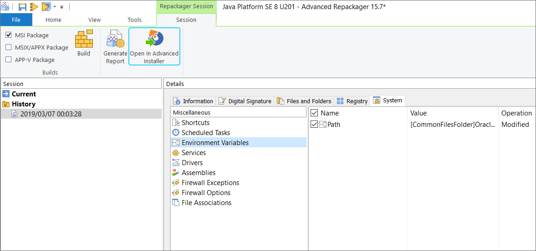Click the Information tab document icon
The image size is (536, 251).
176,101
